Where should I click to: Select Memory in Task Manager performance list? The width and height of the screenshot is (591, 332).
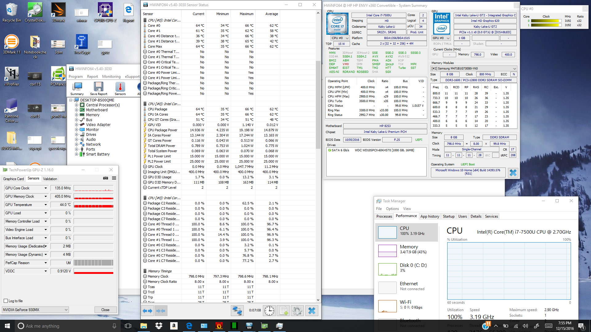coord(406,251)
